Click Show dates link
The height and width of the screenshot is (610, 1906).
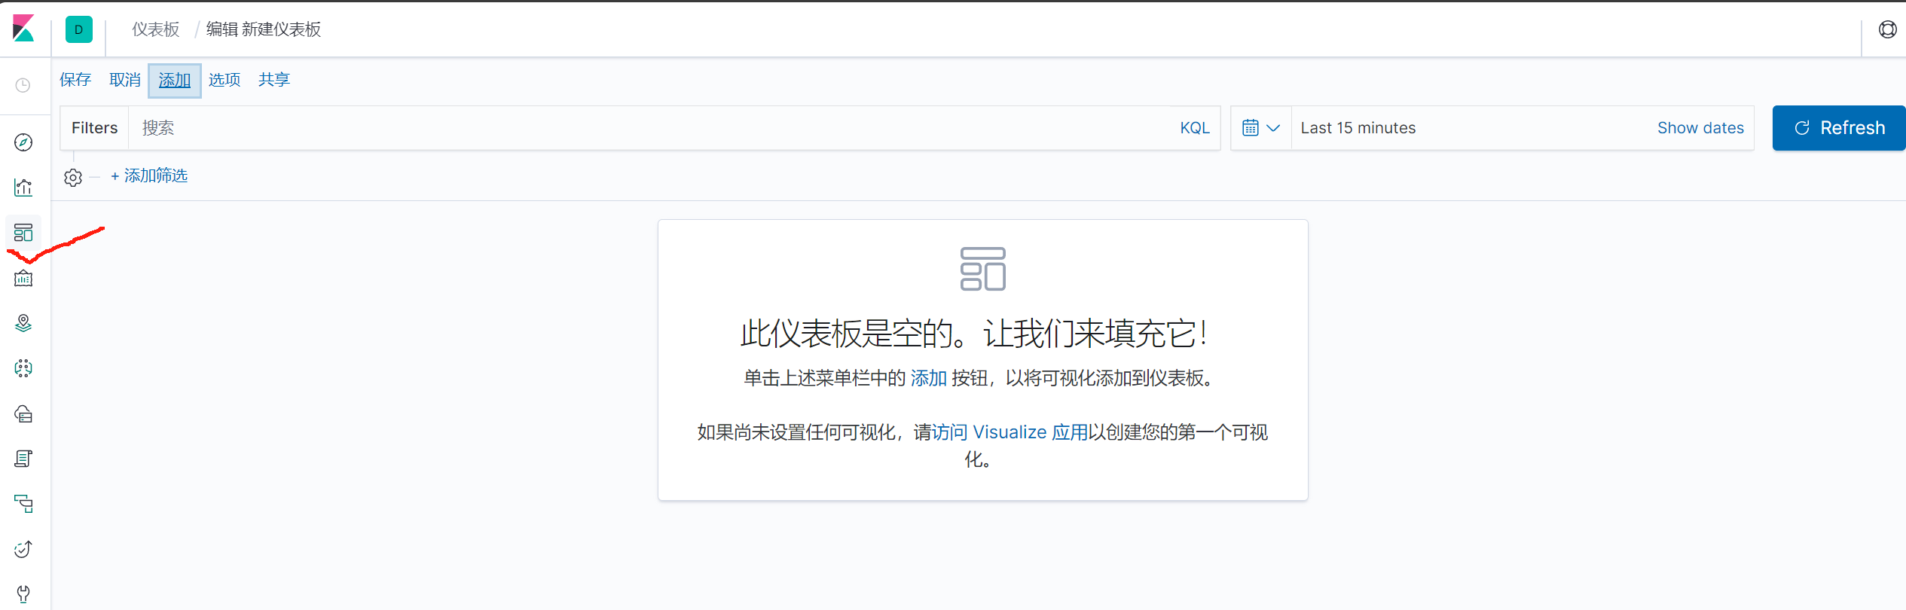[x=1700, y=128]
